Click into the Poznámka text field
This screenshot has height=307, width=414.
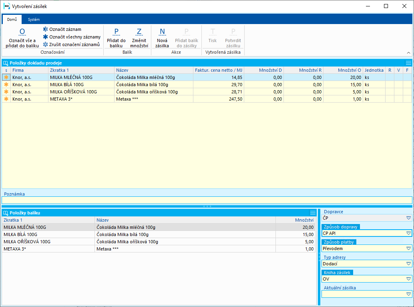pyautogui.click(x=207, y=200)
